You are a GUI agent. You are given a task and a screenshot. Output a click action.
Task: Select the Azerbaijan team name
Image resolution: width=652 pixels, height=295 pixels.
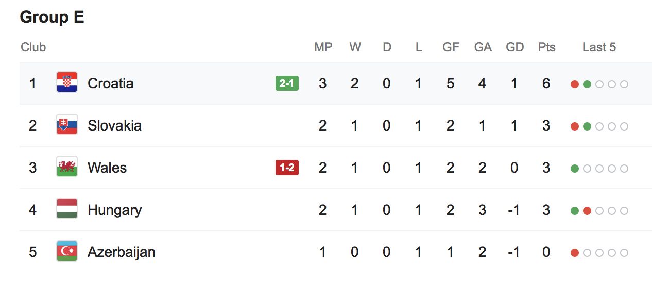coord(121,252)
